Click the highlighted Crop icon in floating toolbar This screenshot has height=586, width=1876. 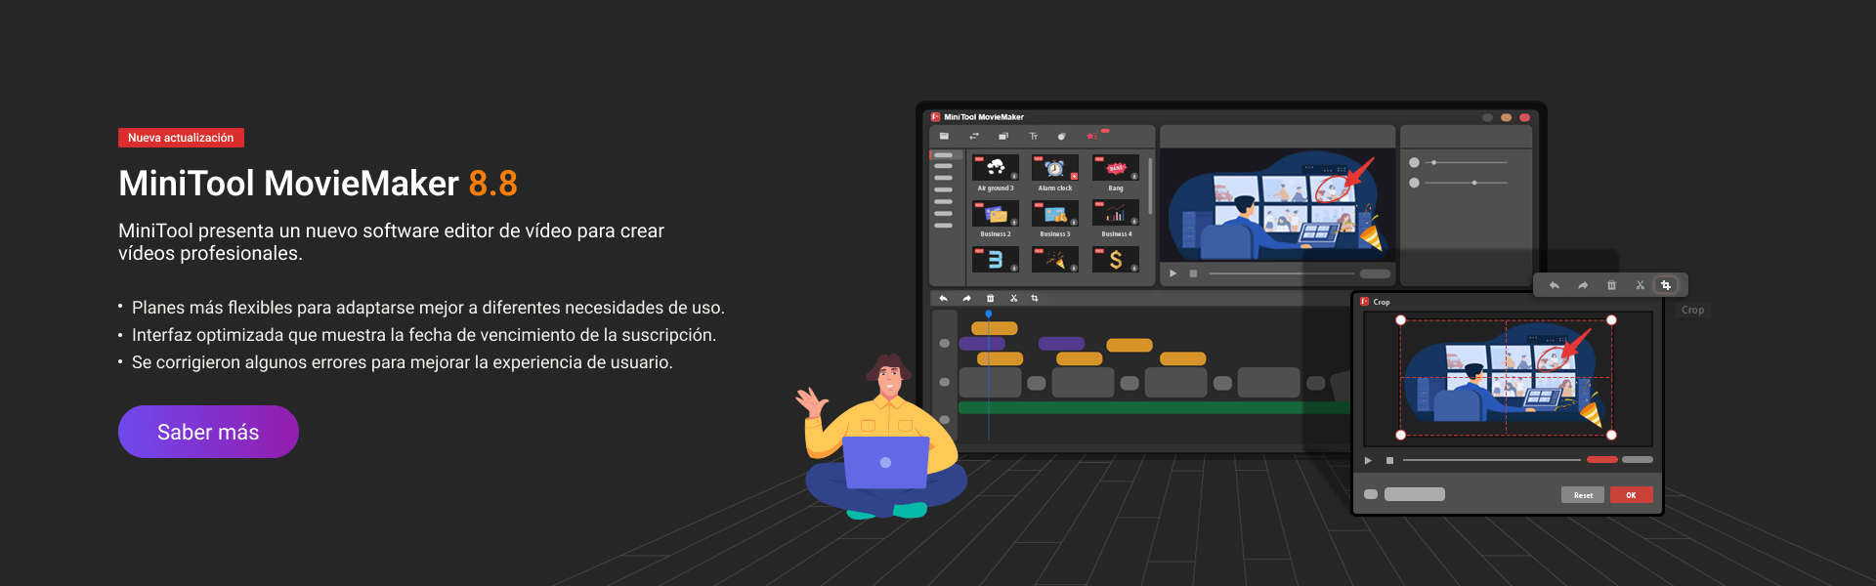1666,285
